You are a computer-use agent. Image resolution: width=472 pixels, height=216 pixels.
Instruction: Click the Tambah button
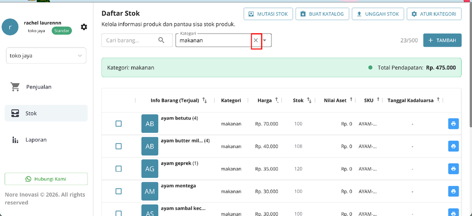(x=442, y=40)
